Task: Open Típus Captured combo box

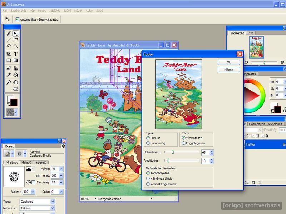Action: coord(37,202)
